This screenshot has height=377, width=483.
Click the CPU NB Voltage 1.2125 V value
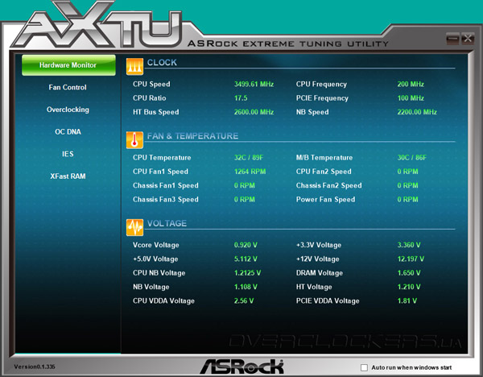point(247,273)
